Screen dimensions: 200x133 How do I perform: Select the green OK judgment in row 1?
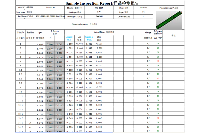(x=158, y=44)
